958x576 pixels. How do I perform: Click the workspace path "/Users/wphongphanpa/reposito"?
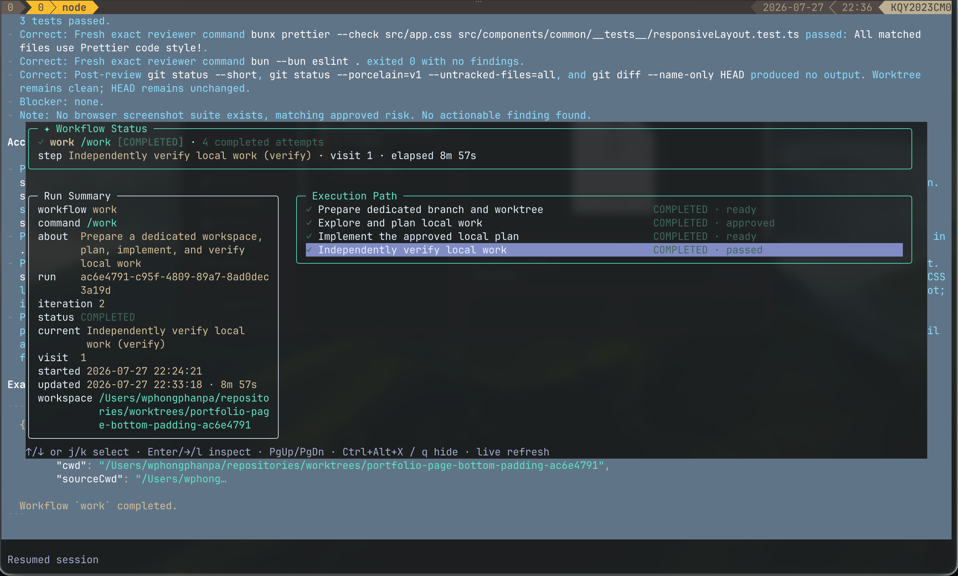[x=184, y=398]
